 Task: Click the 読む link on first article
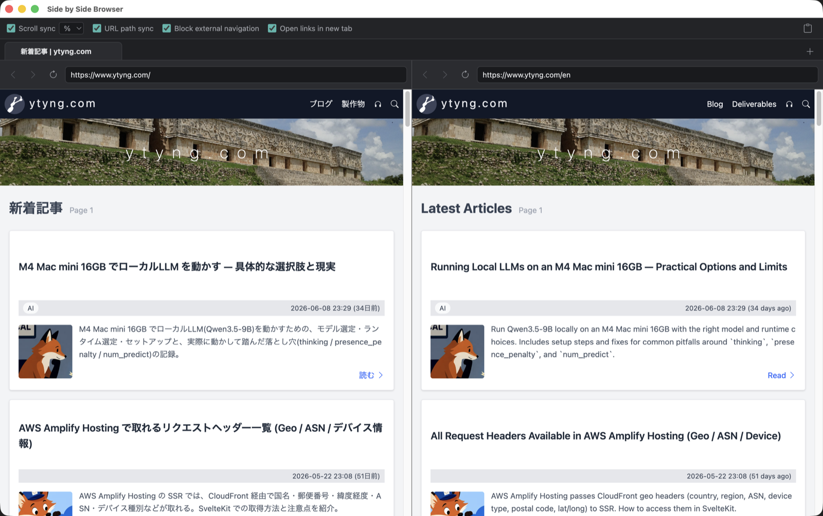point(367,375)
